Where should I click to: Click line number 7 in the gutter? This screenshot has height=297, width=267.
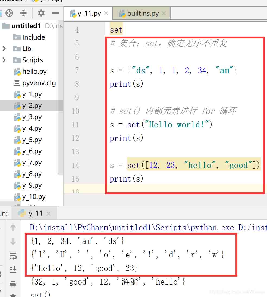tap(77, 70)
